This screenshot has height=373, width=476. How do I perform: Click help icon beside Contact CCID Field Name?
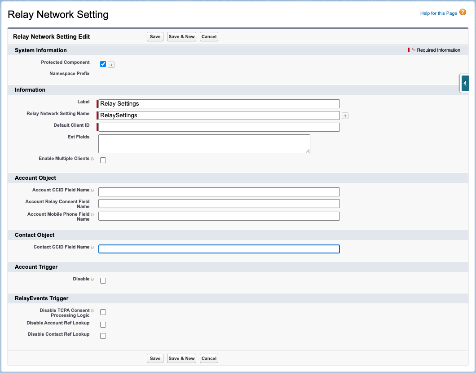(93, 248)
